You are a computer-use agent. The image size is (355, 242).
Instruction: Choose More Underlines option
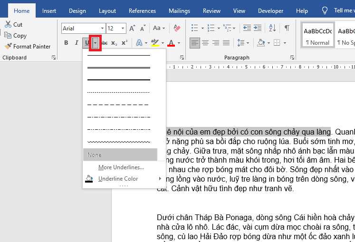tap(121, 167)
